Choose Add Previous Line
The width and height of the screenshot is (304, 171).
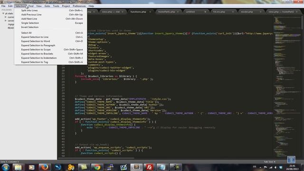[x=51, y=15]
